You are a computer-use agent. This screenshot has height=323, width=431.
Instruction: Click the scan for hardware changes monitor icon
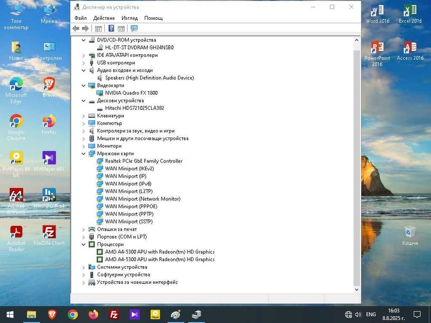pos(134,28)
